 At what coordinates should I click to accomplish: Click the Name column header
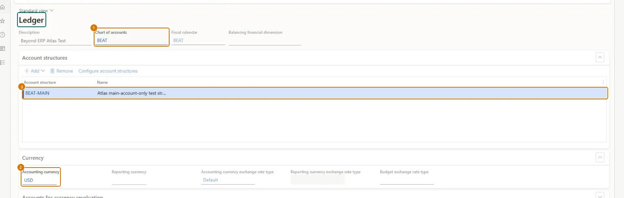(102, 82)
